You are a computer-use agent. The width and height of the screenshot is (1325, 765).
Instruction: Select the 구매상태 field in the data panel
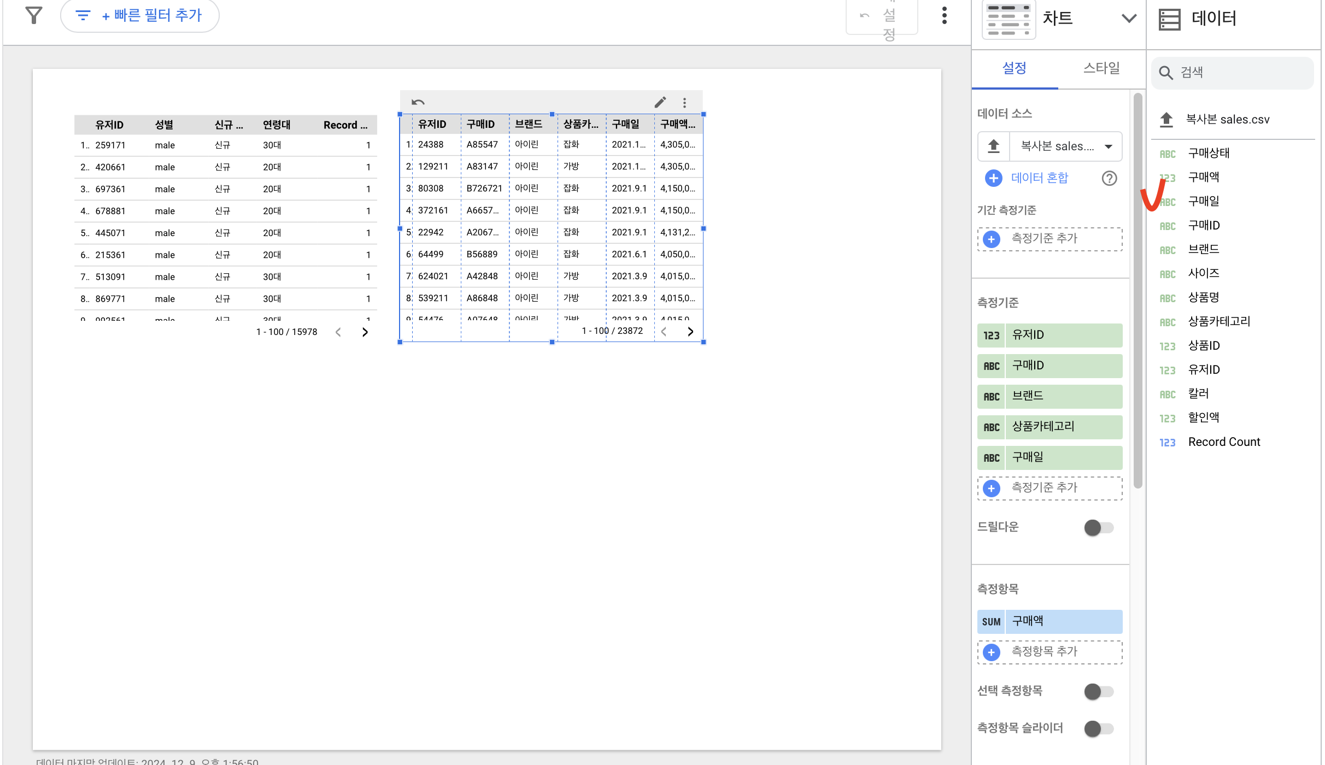click(1209, 154)
